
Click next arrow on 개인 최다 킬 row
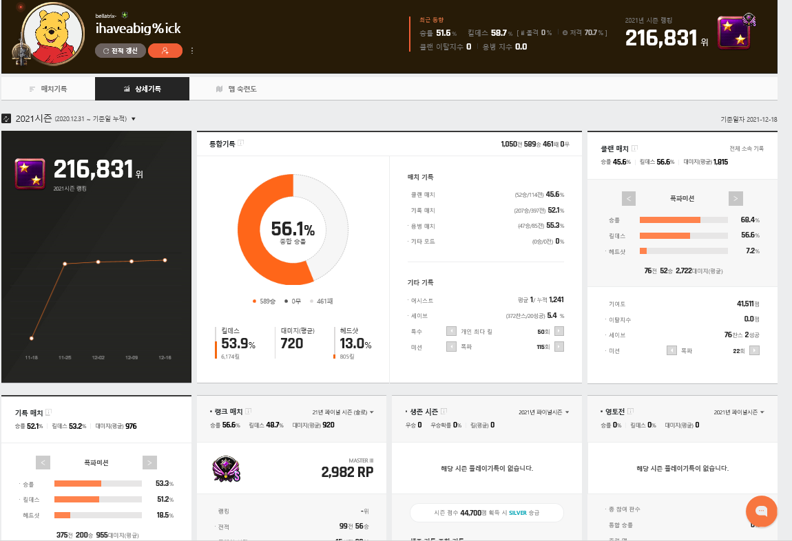click(x=559, y=331)
